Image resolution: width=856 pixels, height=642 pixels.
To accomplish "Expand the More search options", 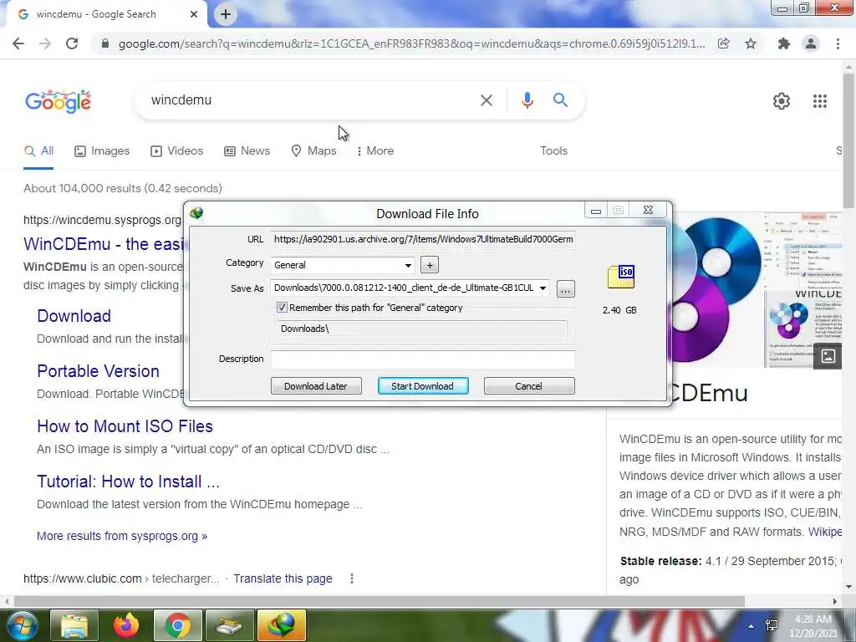I will (x=374, y=151).
